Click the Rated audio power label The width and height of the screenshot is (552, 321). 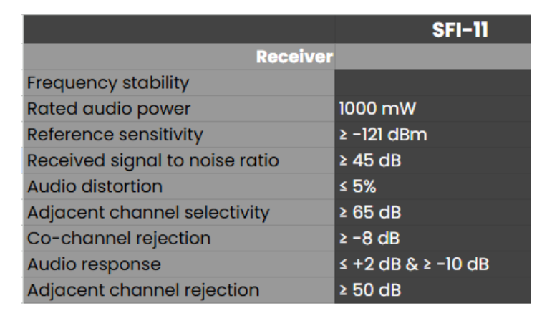pos(109,109)
